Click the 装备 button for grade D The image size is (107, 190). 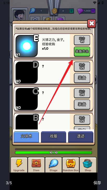tap(82, 78)
